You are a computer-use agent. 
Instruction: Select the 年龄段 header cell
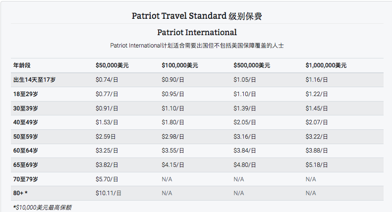(22, 65)
